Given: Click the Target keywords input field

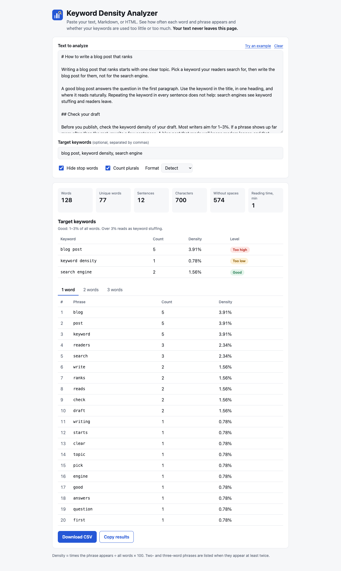Looking at the screenshot, I should tap(170, 153).
